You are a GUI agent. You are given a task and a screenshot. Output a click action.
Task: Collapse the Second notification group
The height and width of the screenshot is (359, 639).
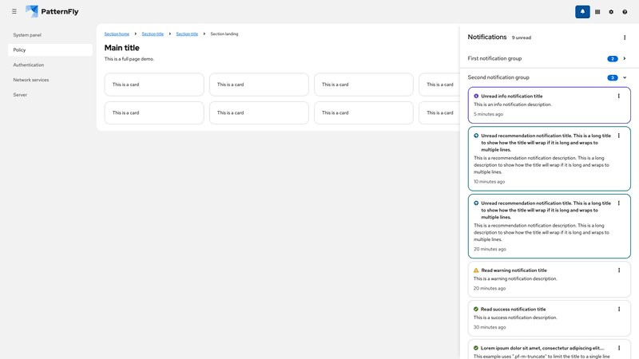(625, 77)
